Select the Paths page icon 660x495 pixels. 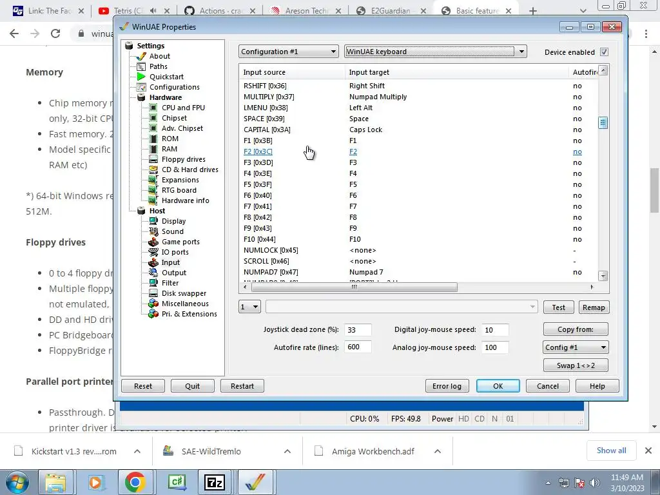click(x=141, y=66)
